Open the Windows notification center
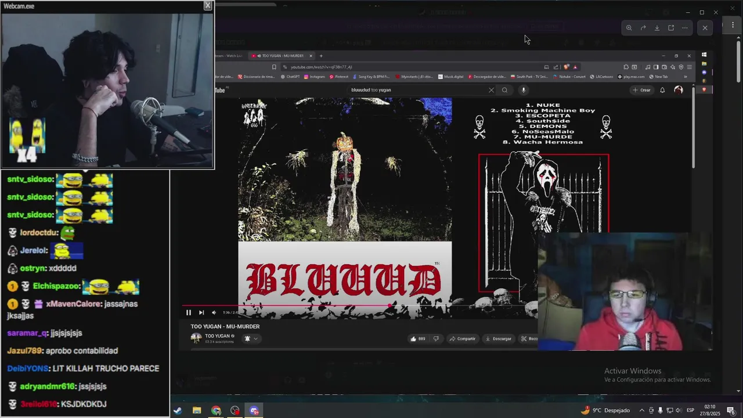 730,410
